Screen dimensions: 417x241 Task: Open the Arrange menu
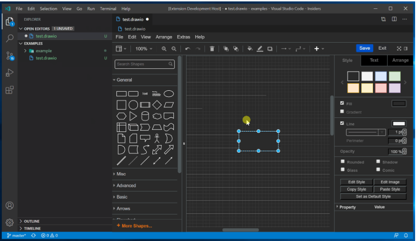(x=164, y=37)
